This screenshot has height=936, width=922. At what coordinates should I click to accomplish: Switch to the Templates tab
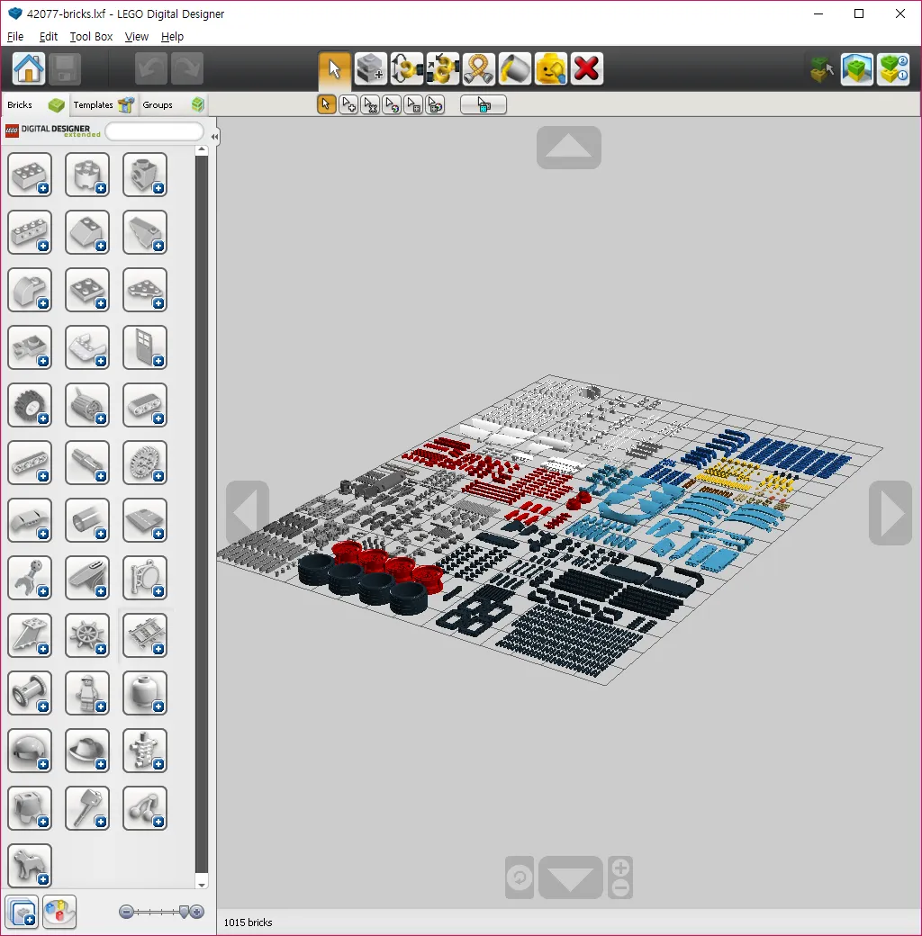pyautogui.click(x=104, y=104)
